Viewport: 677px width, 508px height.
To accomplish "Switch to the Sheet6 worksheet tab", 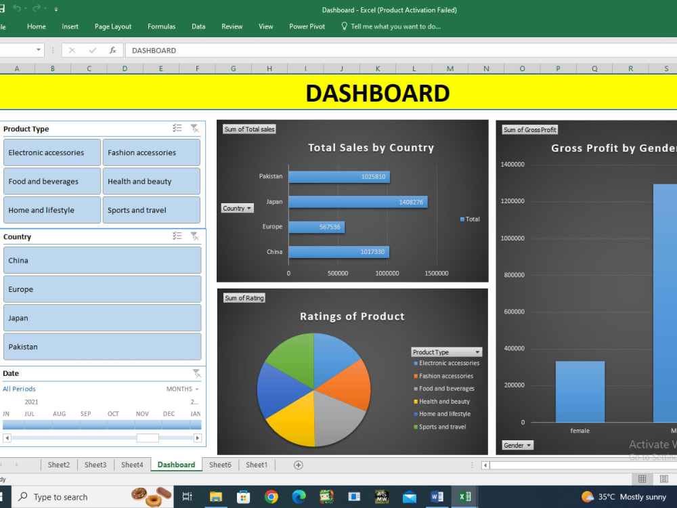I will (x=220, y=465).
